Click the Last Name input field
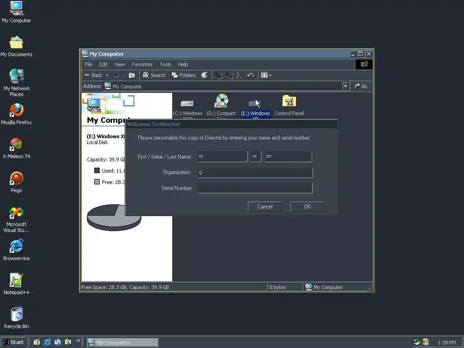464x348 pixels. [288, 156]
